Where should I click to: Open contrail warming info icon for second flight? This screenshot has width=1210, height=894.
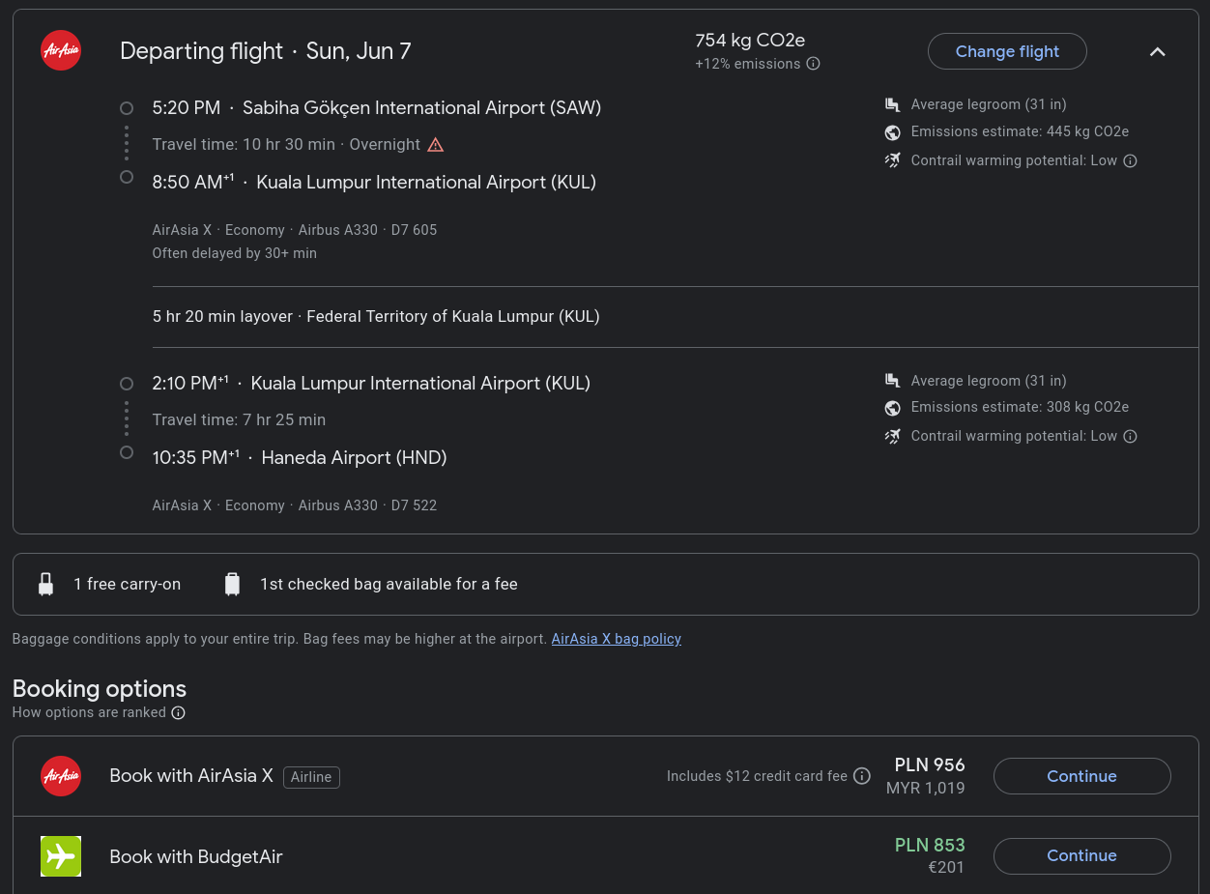click(x=1130, y=436)
